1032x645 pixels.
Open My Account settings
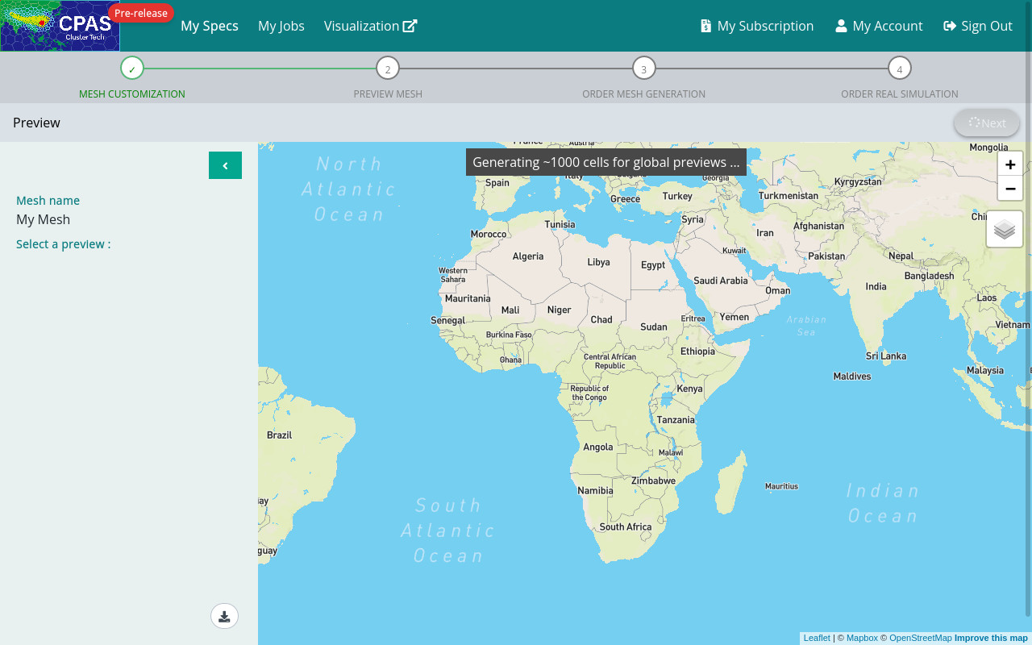pyautogui.click(x=879, y=26)
